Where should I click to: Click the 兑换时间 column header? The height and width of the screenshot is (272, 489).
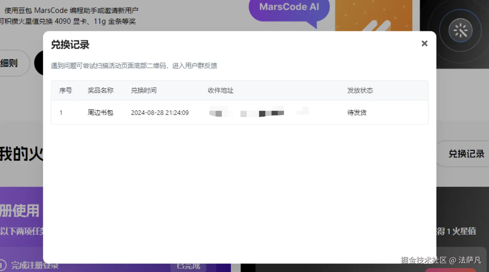click(144, 91)
